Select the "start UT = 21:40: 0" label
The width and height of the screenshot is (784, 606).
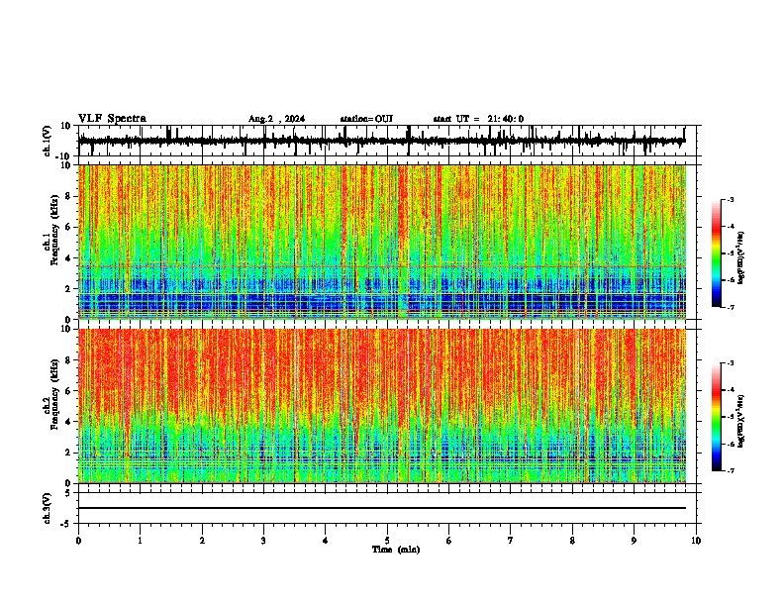pos(478,119)
